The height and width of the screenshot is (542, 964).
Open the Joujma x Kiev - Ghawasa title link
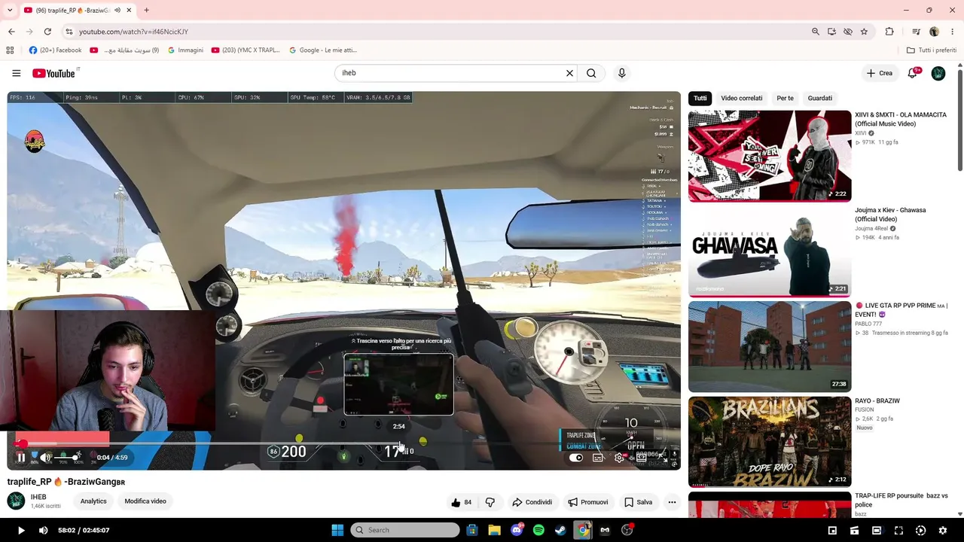coord(890,215)
